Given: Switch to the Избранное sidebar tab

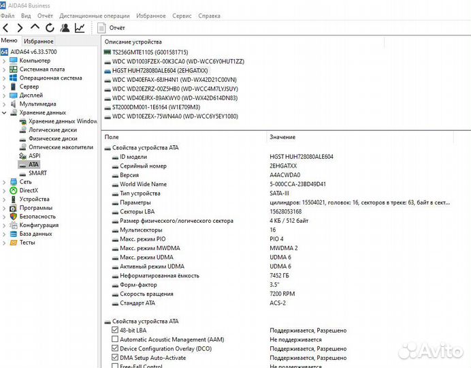Looking at the screenshot, I should click(38, 41).
